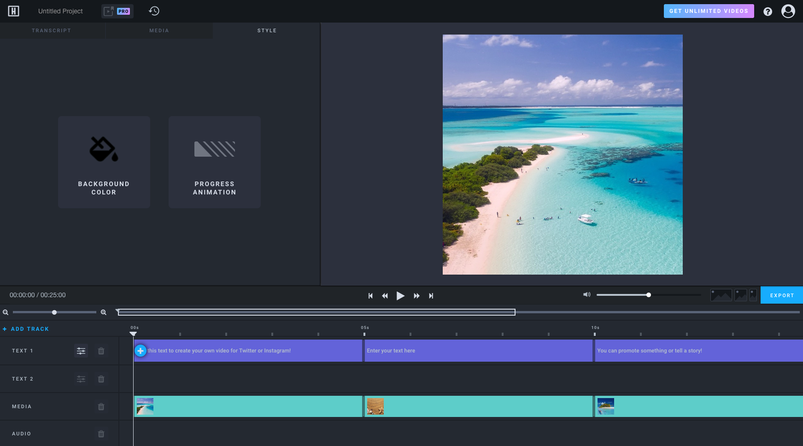Select the landscape aspect ratio icon
Viewport: 803px width, 446px height.
(721, 295)
